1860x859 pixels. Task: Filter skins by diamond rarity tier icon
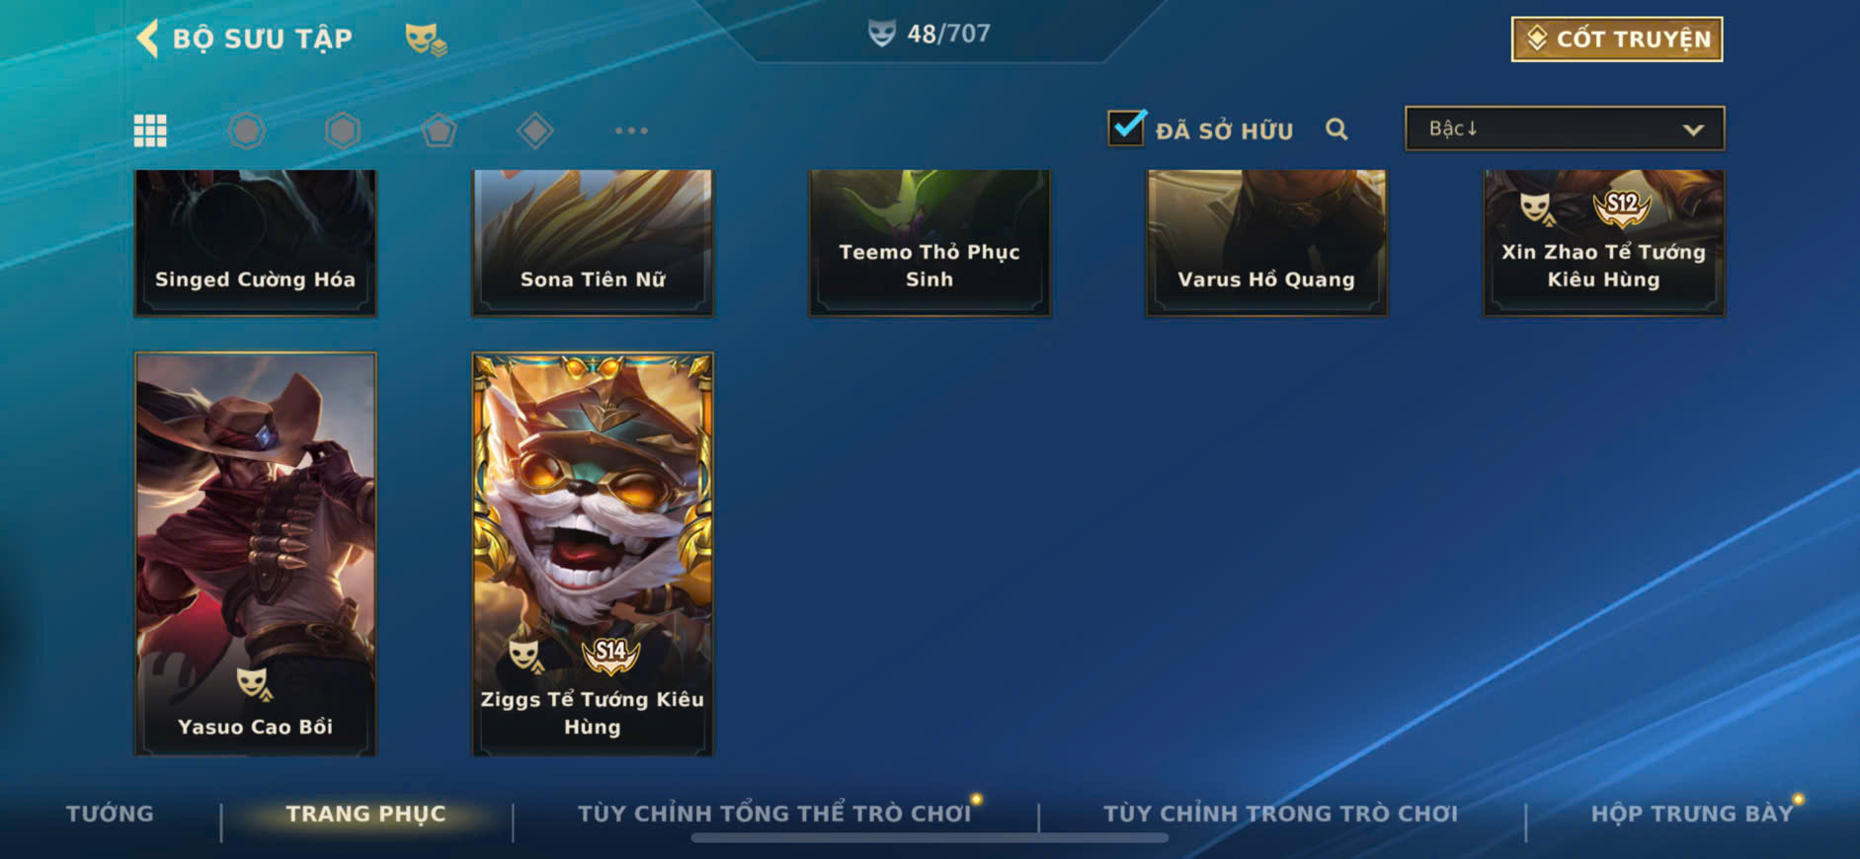point(534,130)
